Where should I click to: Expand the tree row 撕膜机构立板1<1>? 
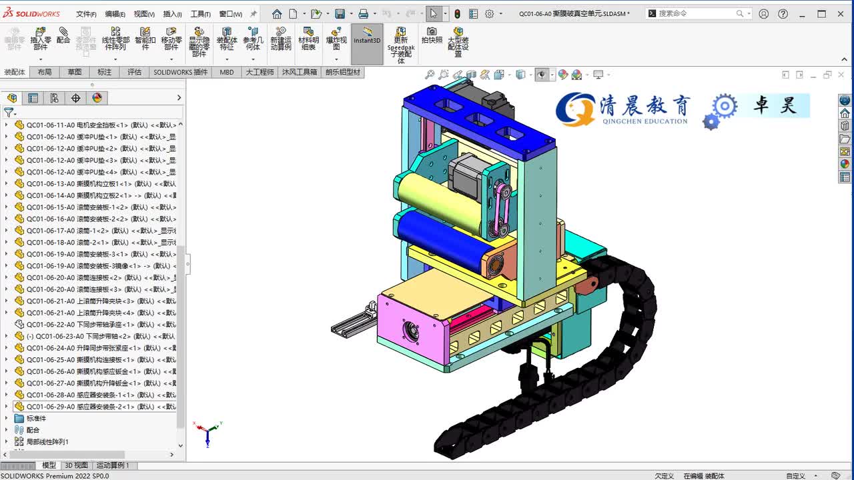[x=6, y=183]
